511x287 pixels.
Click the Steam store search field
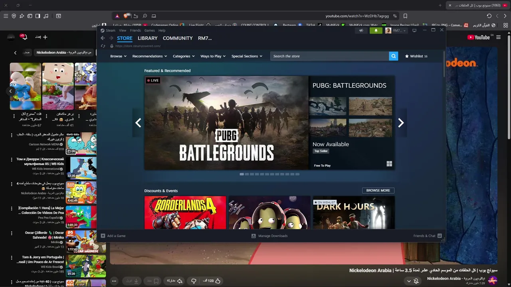tap(329, 56)
